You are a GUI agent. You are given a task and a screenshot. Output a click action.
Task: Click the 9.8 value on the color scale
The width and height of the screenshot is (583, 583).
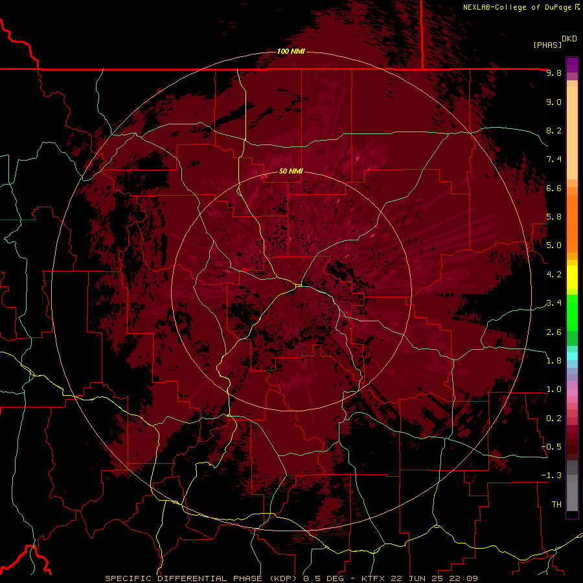(x=554, y=73)
